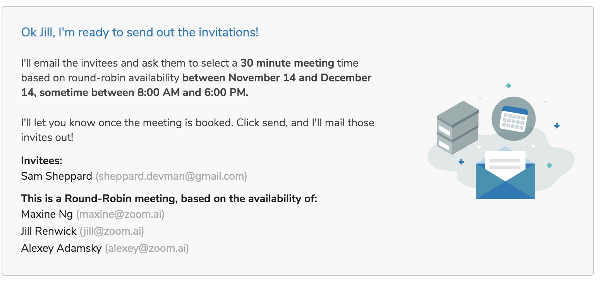Viewport: 601px width, 282px height.
Task: Click Alexey Adamsky's email alexey@zoom.ai
Action: click(147, 248)
